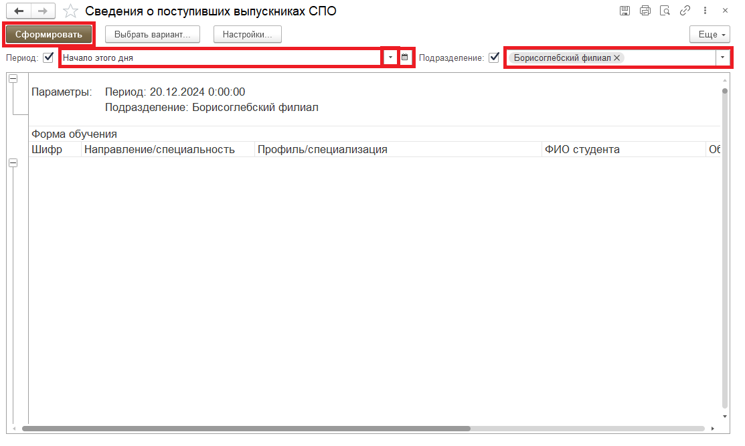Expand the period dropdown list

pyautogui.click(x=390, y=58)
